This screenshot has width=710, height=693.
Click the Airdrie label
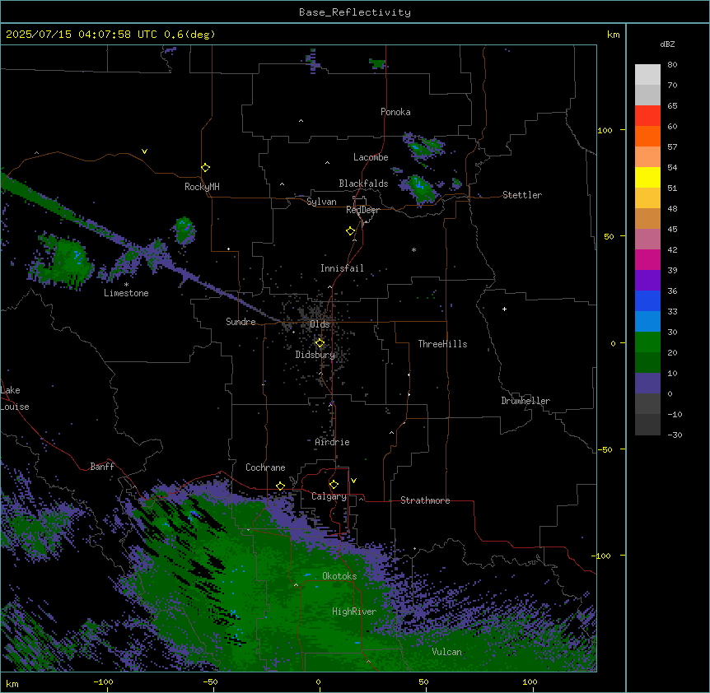(x=333, y=442)
